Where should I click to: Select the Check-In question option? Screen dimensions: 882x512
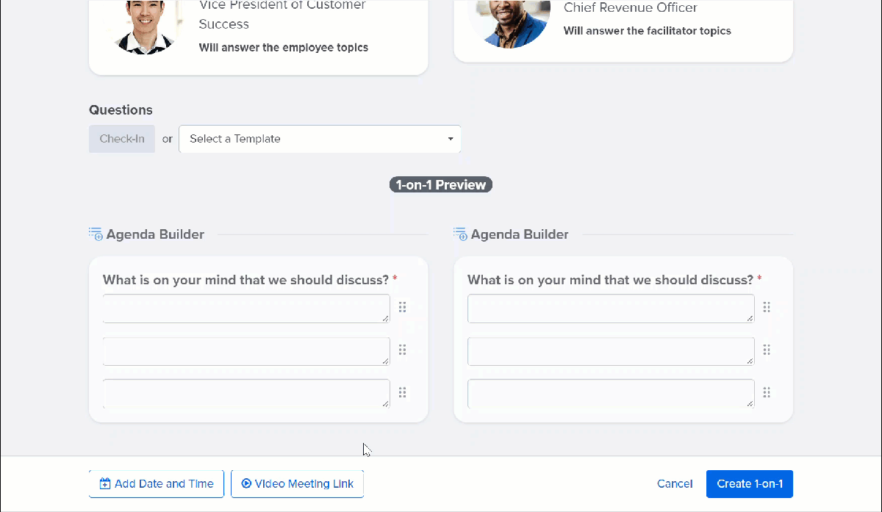tap(122, 139)
